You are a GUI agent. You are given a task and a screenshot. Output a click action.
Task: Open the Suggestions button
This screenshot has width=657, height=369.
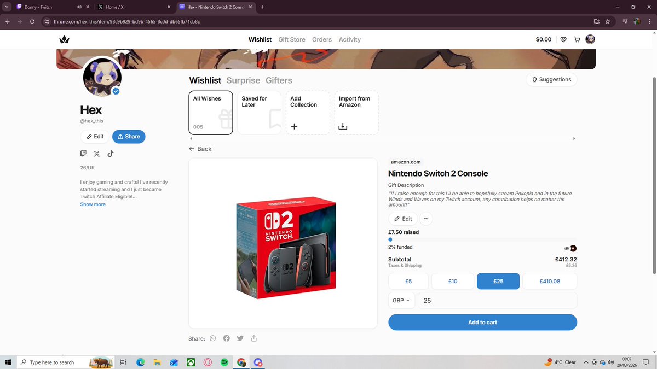pos(551,79)
